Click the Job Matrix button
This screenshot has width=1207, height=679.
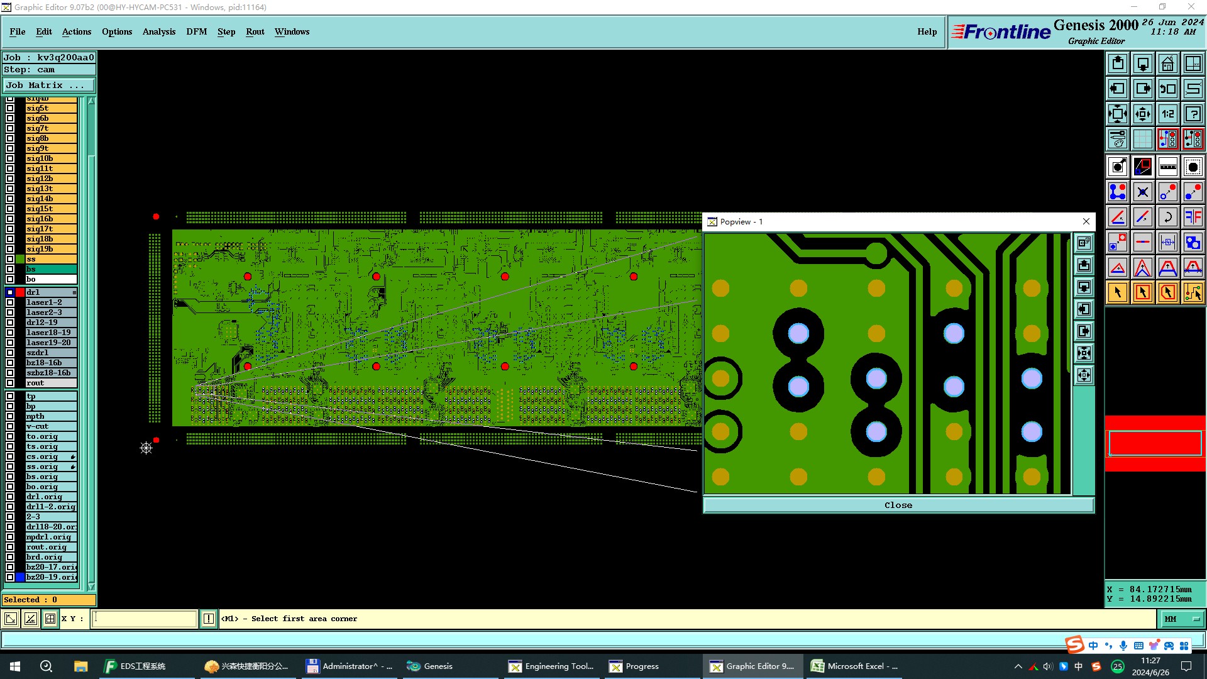[49, 85]
